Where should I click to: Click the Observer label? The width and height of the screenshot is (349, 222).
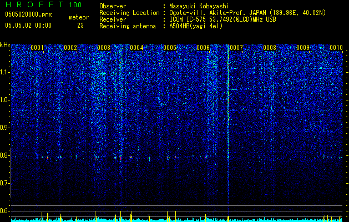tap(113, 6)
